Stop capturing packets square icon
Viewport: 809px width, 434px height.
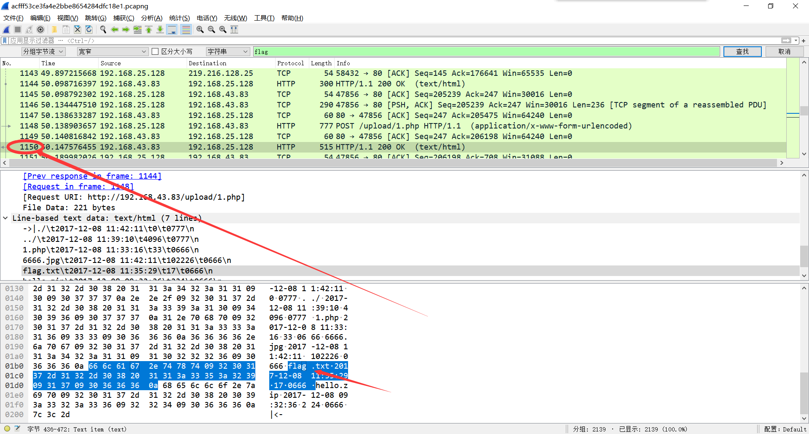[18, 29]
